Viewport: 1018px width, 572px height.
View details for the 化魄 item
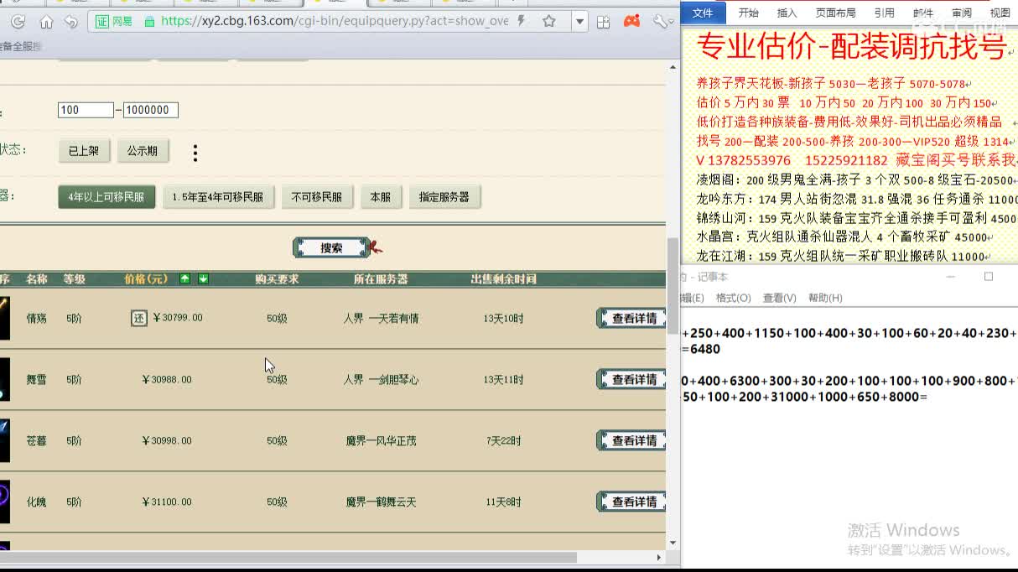[x=631, y=502]
